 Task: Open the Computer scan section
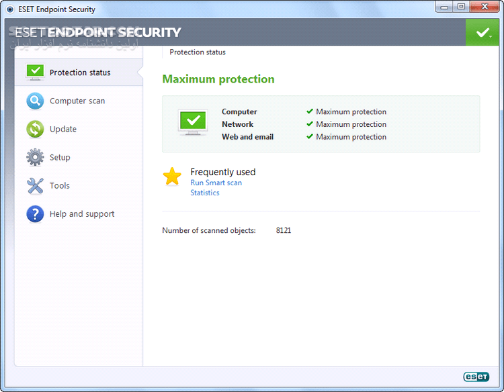tap(79, 101)
